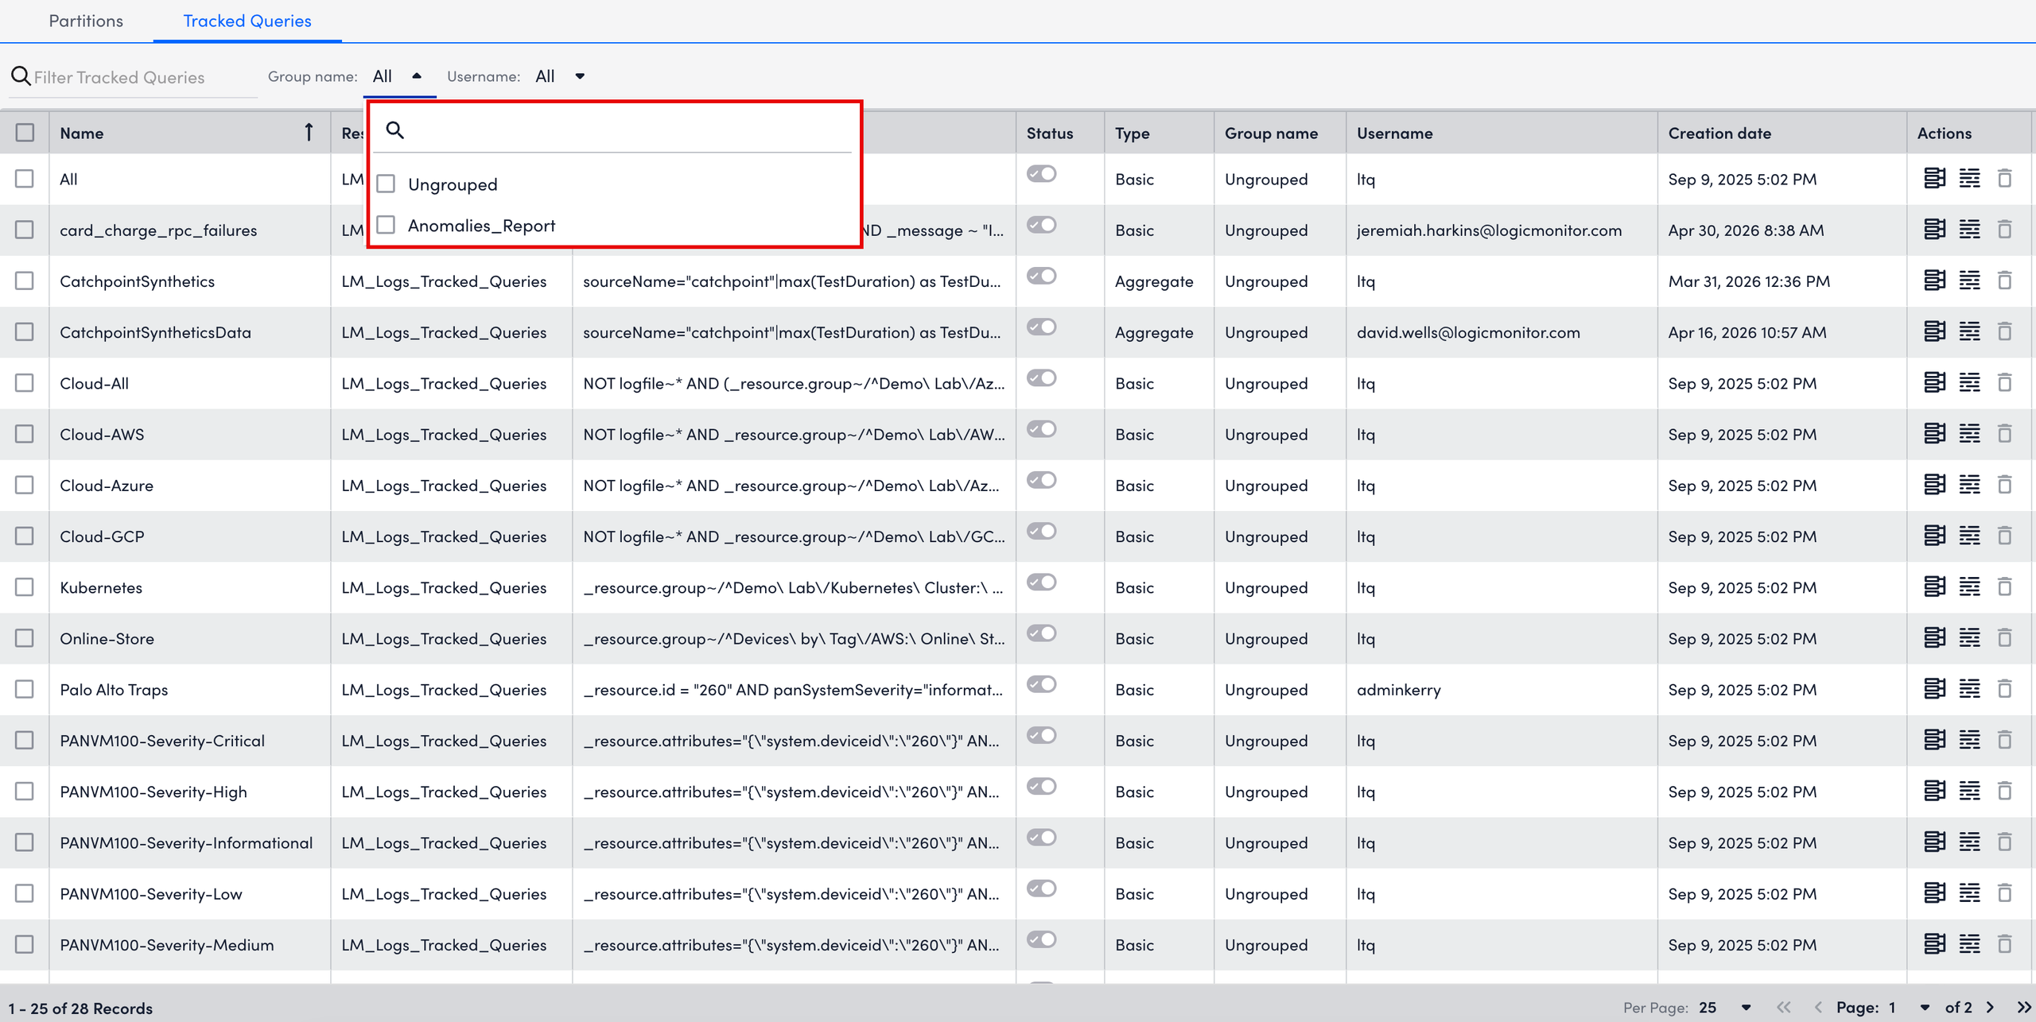
Task: Open the Page number dropdown
Action: pos(1924,1007)
